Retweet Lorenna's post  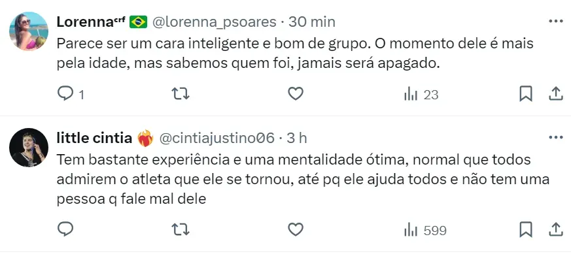coord(181,94)
